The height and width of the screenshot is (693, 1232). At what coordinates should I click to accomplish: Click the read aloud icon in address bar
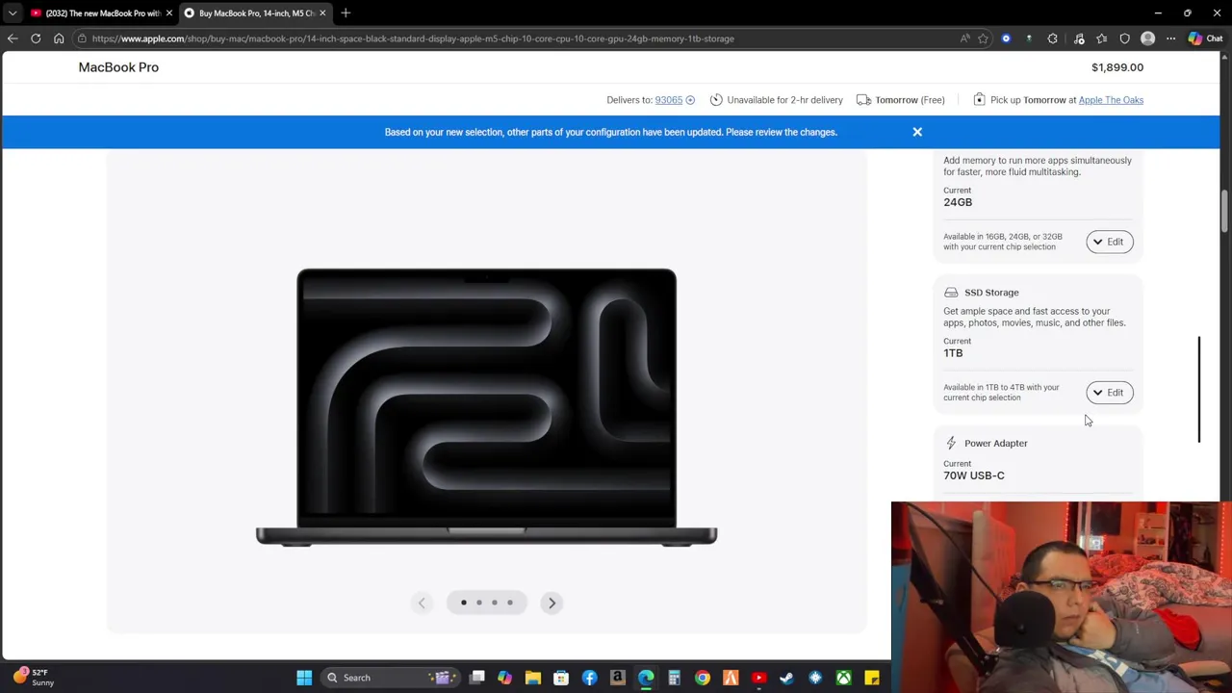click(964, 38)
